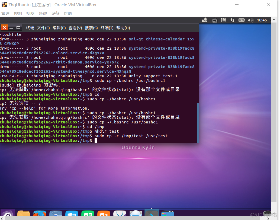
Task: Click the terminal's vertical scrollbar thumb
Action: coord(198,123)
